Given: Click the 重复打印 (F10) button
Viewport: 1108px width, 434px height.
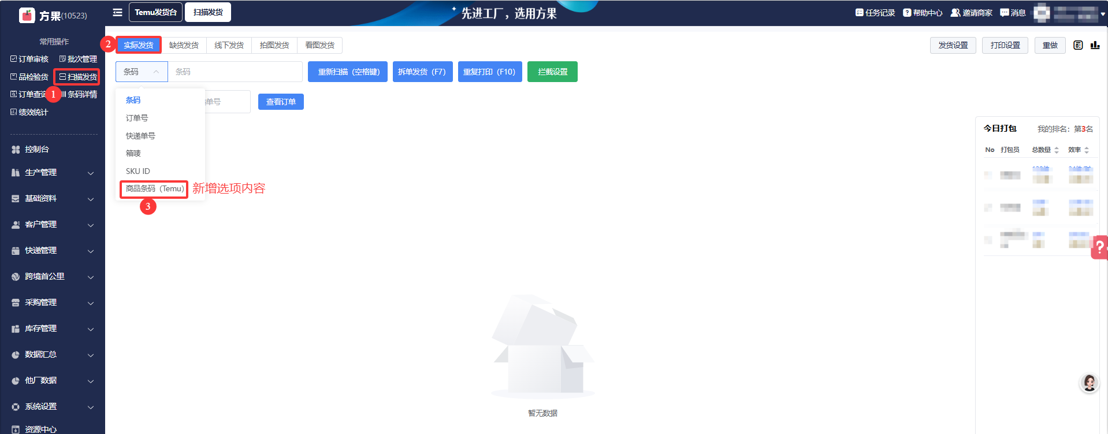Looking at the screenshot, I should click(490, 72).
